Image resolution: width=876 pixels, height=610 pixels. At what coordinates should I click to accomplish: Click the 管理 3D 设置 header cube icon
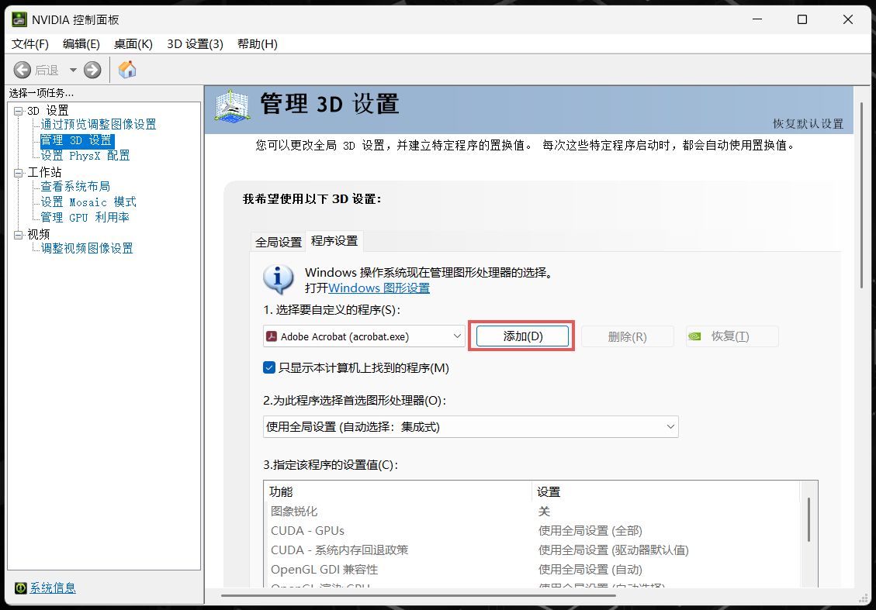tap(232, 106)
